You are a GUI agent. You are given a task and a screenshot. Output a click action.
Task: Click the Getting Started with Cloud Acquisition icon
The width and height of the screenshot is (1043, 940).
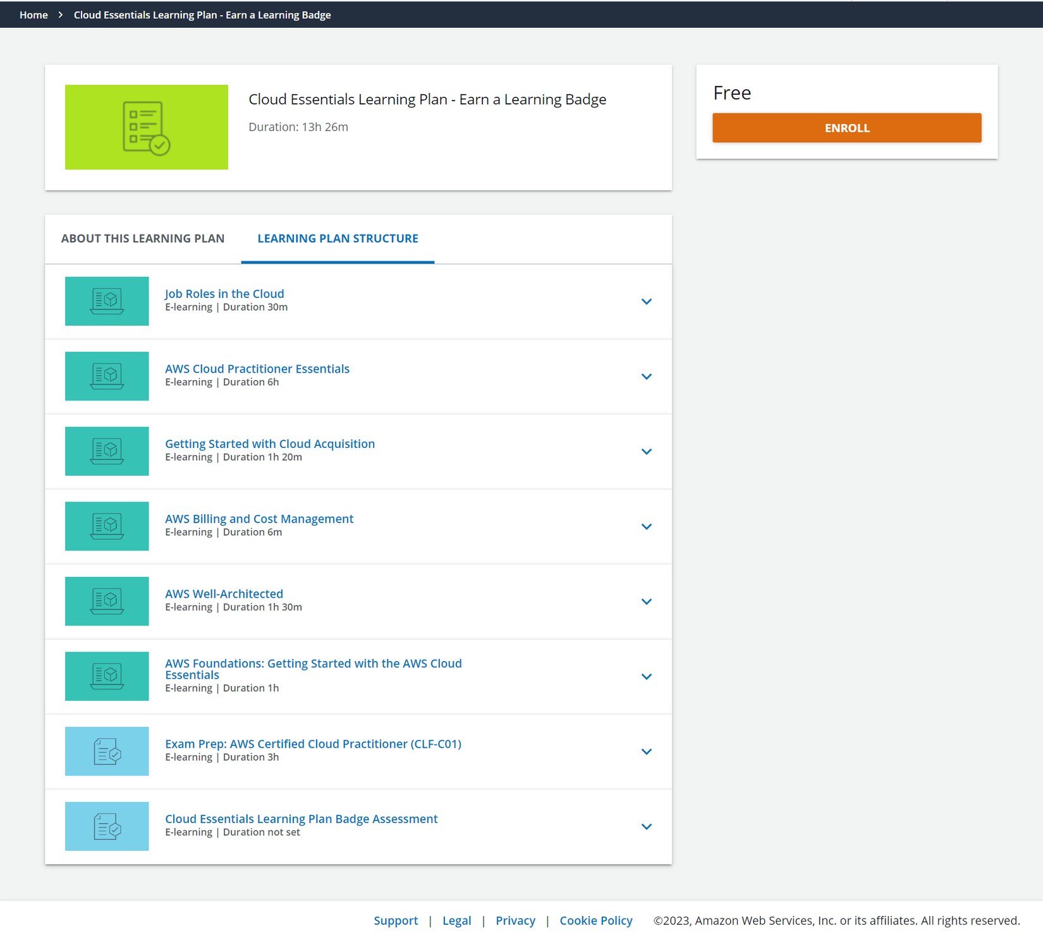(107, 451)
